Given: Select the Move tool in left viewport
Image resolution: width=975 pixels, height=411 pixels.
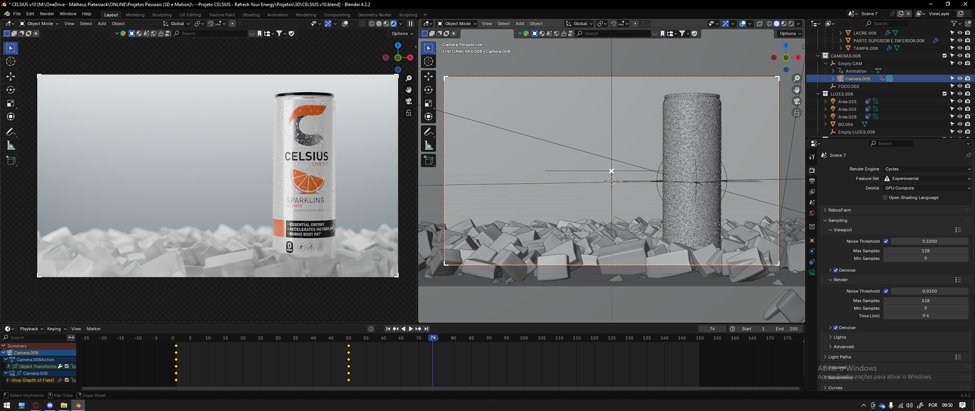Looking at the screenshot, I should 11,77.
